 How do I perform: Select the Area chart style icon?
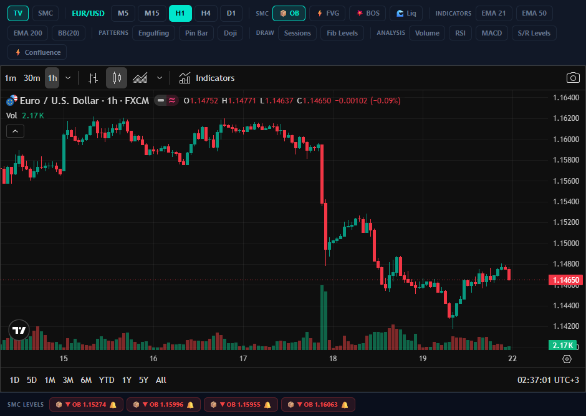click(140, 78)
